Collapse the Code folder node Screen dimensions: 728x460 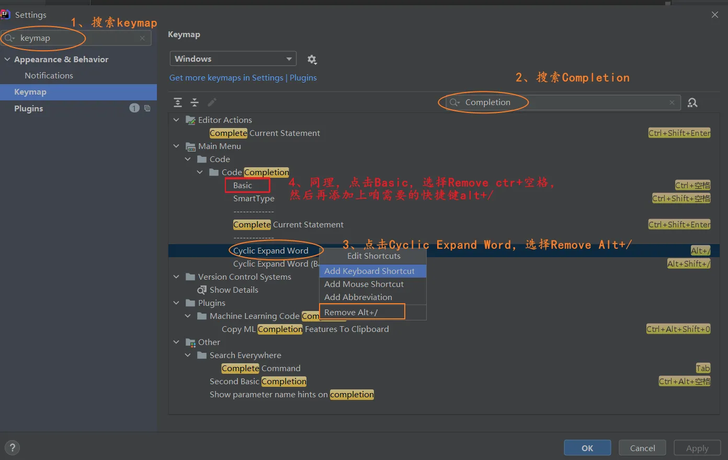pos(188,159)
